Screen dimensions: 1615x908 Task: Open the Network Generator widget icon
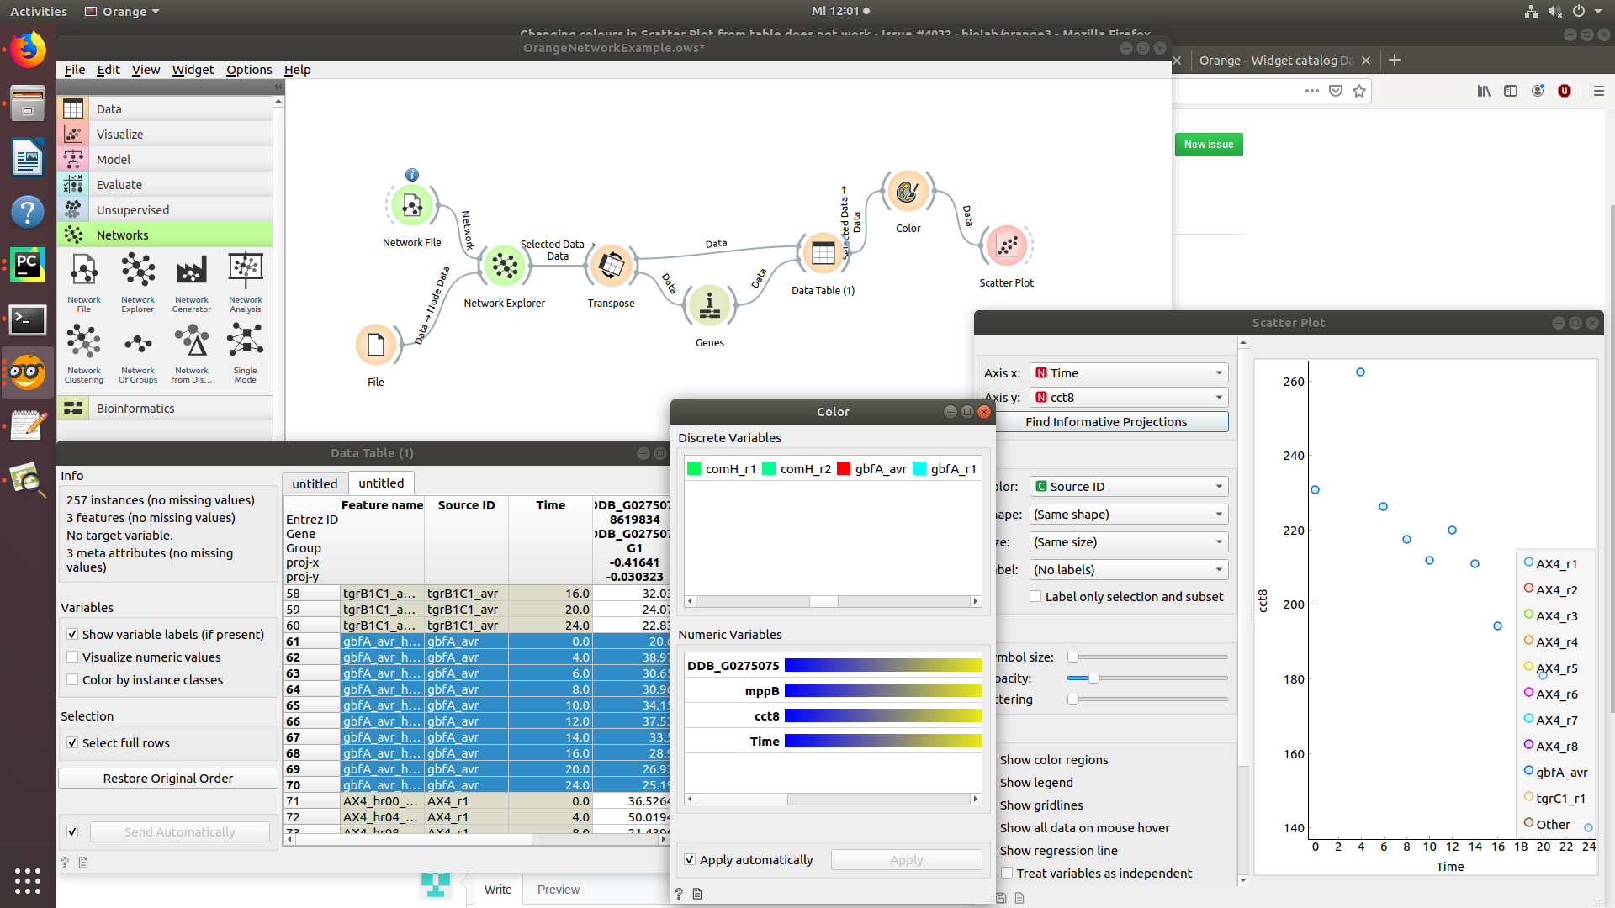[x=191, y=272]
